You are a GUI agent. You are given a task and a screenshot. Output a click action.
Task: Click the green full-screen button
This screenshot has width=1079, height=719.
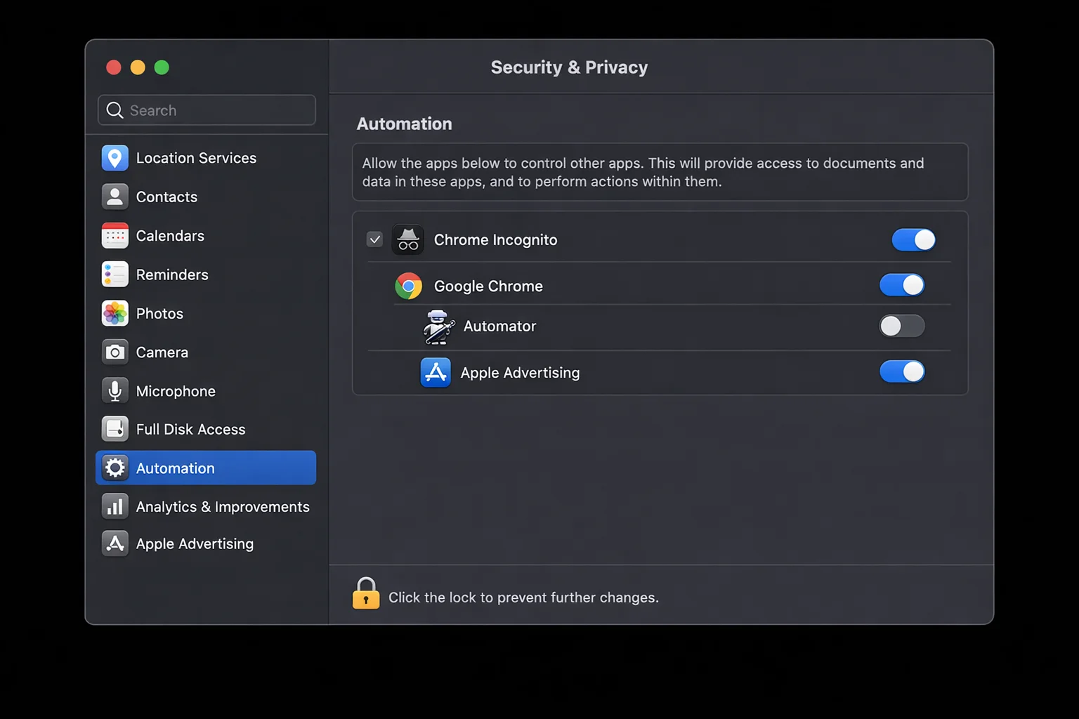(162, 67)
